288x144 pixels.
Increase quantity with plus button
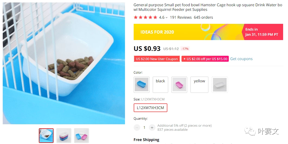click(x=152, y=127)
